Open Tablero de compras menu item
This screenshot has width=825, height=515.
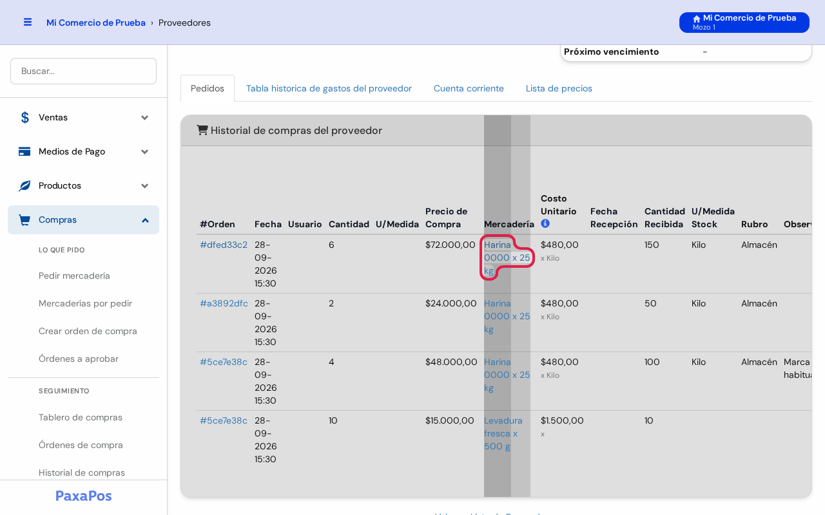81,417
